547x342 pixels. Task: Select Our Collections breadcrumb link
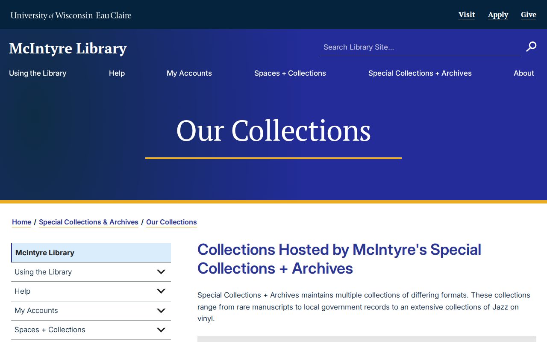(x=171, y=222)
